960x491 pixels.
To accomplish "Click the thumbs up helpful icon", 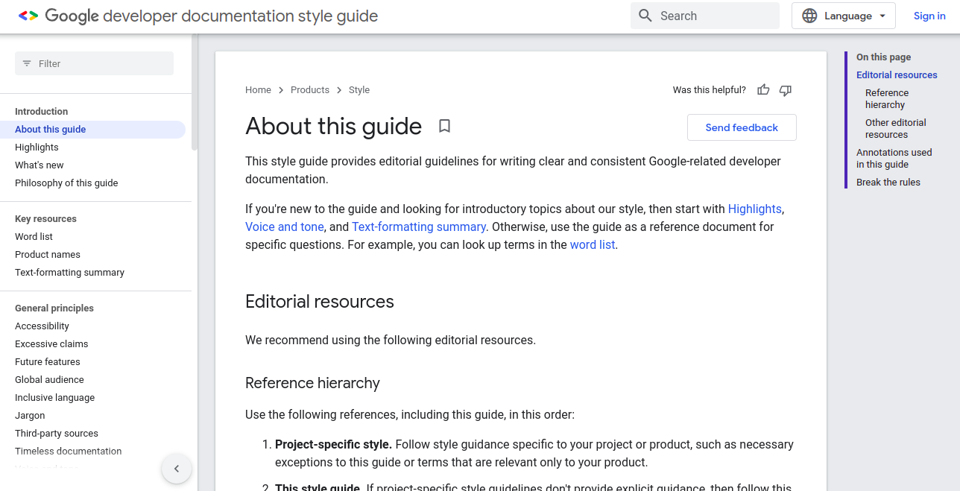I will coord(763,90).
